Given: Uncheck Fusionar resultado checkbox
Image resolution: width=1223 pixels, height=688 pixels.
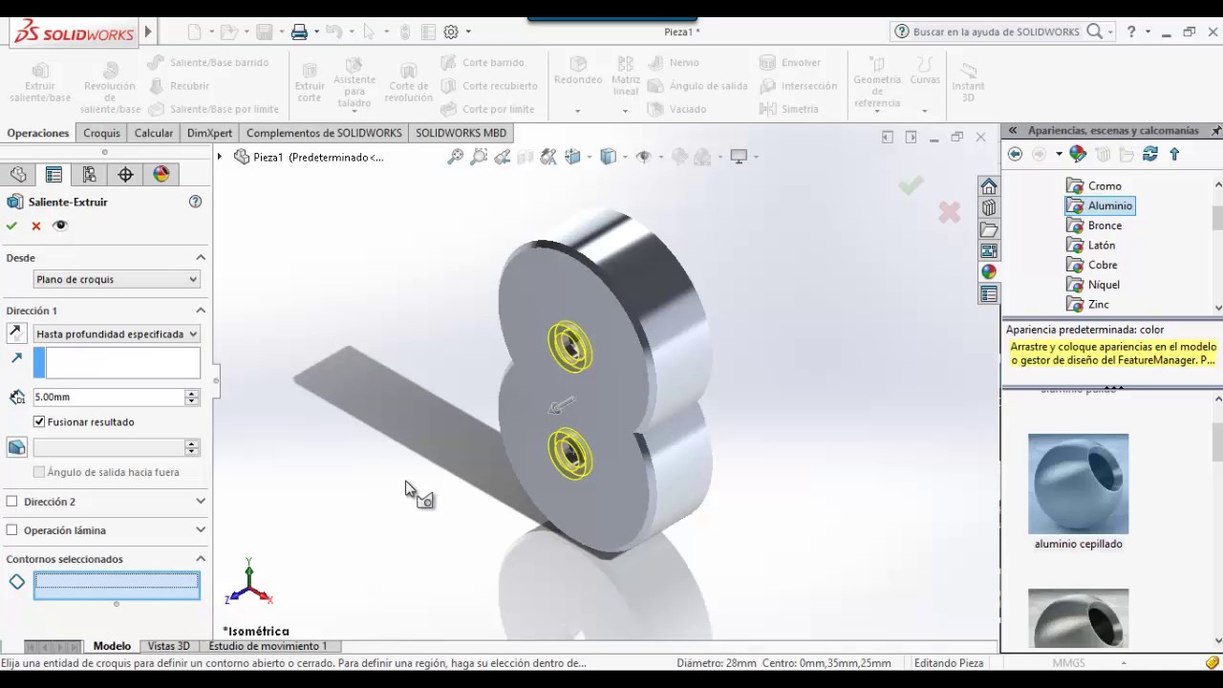Looking at the screenshot, I should (x=39, y=421).
